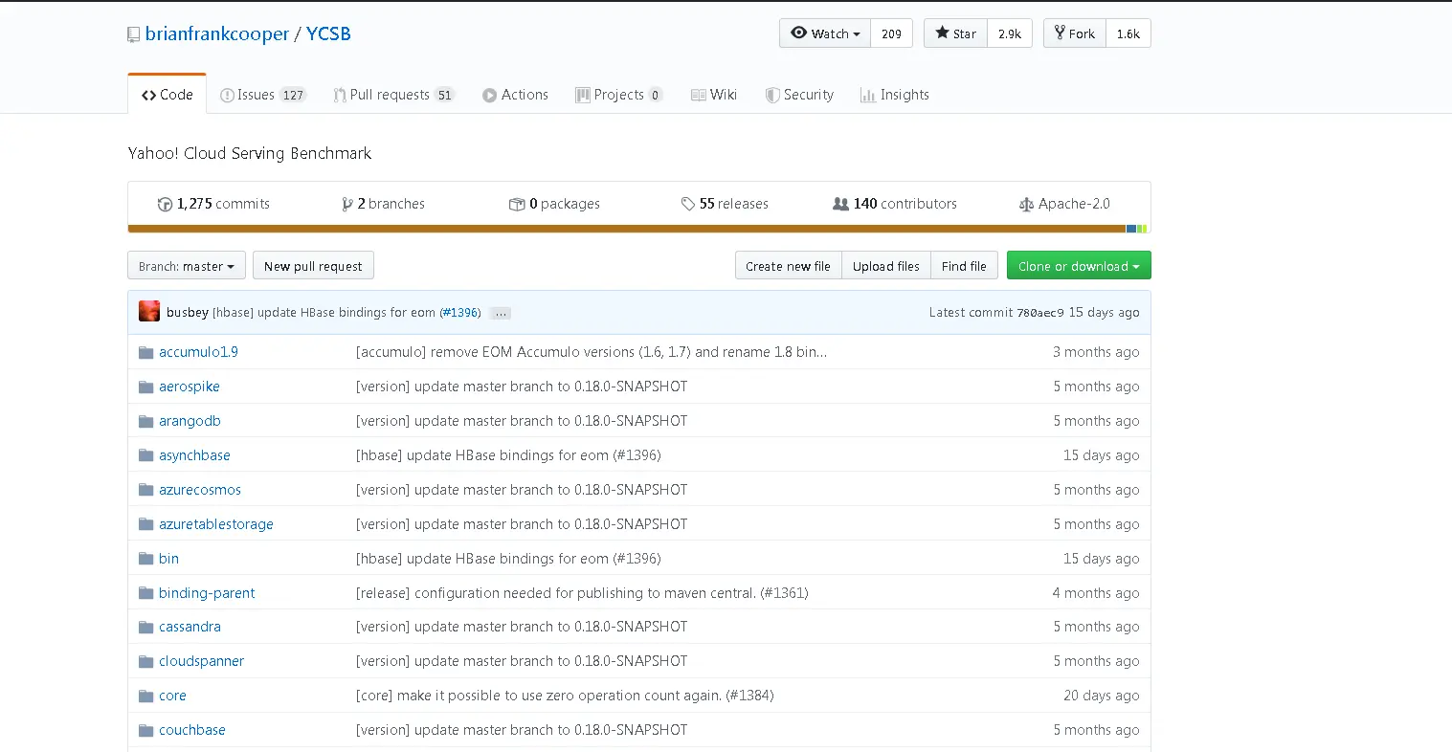Expand the commit message ellipsis

[501, 313]
